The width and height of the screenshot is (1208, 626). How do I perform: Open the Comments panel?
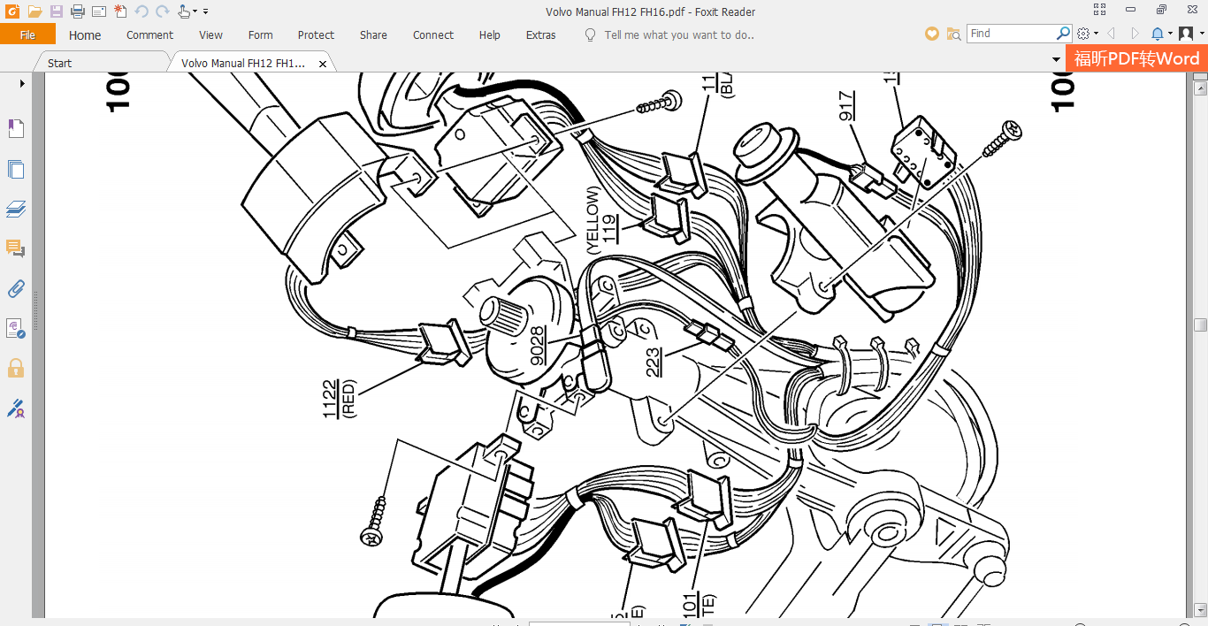tap(16, 248)
